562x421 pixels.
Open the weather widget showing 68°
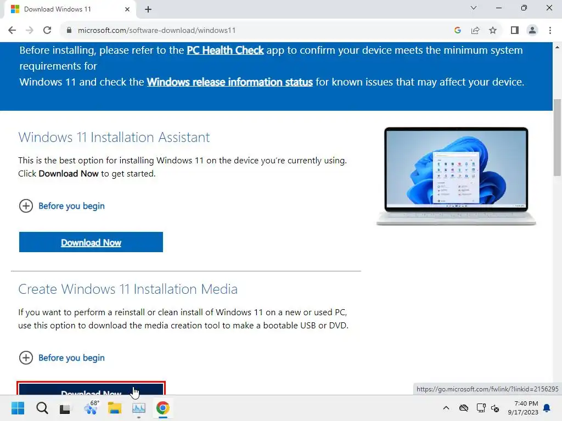(x=91, y=407)
